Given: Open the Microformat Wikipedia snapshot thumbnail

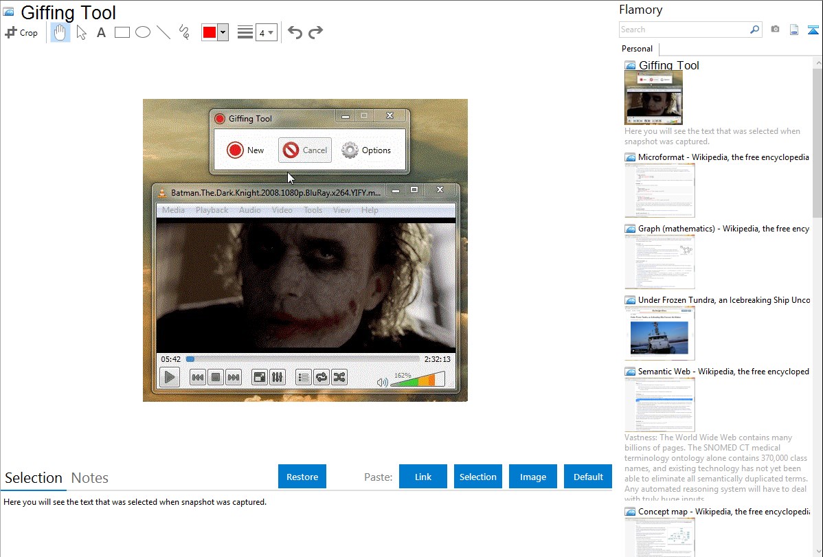Looking at the screenshot, I should click(659, 190).
